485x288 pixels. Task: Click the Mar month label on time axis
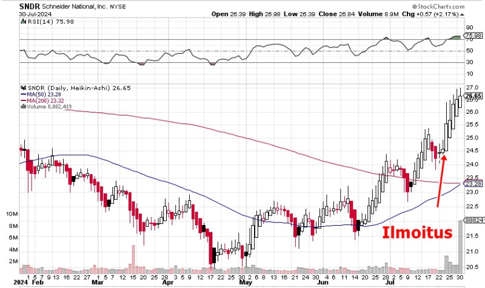tap(98, 283)
